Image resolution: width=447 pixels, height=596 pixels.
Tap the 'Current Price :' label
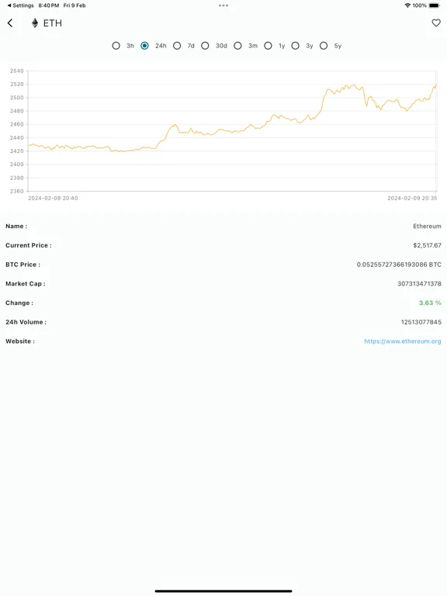29,245
